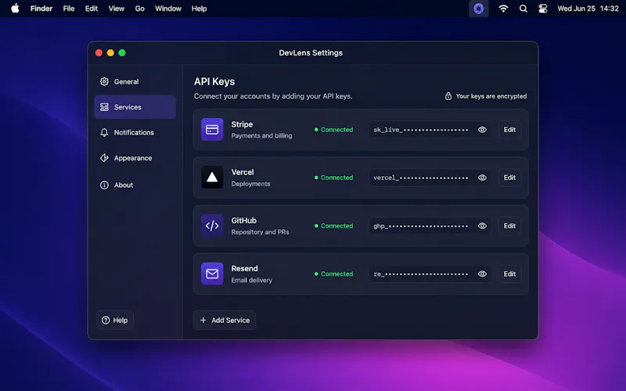Image resolution: width=626 pixels, height=391 pixels.
Task: Go to the Notifications settings tab
Action: tap(135, 132)
